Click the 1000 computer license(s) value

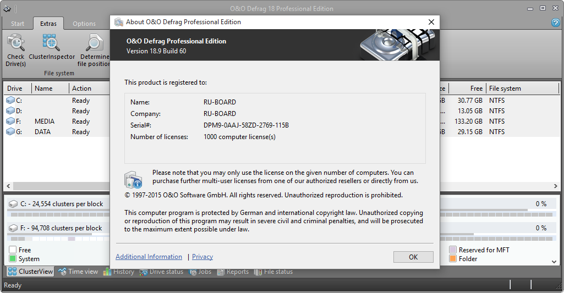(239, 137)
